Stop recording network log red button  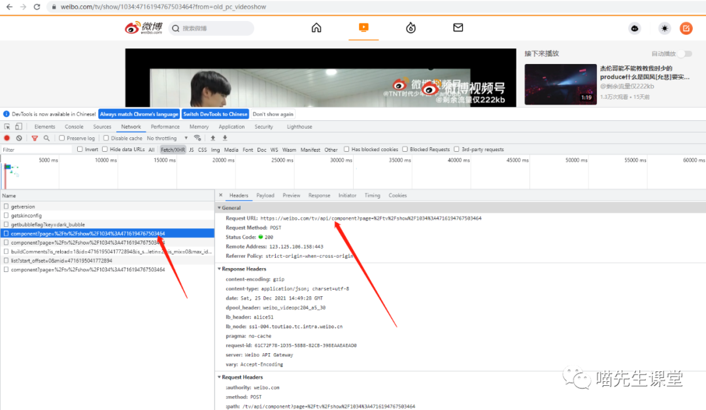coord(7,138)
